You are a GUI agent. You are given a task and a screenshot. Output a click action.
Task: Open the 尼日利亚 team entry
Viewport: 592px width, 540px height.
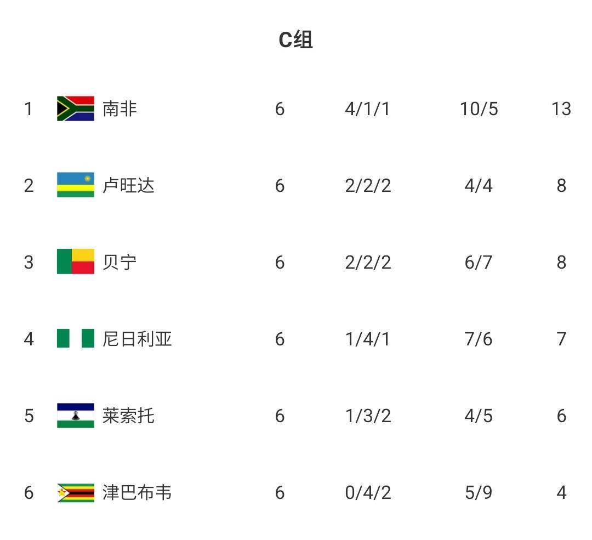137,339
